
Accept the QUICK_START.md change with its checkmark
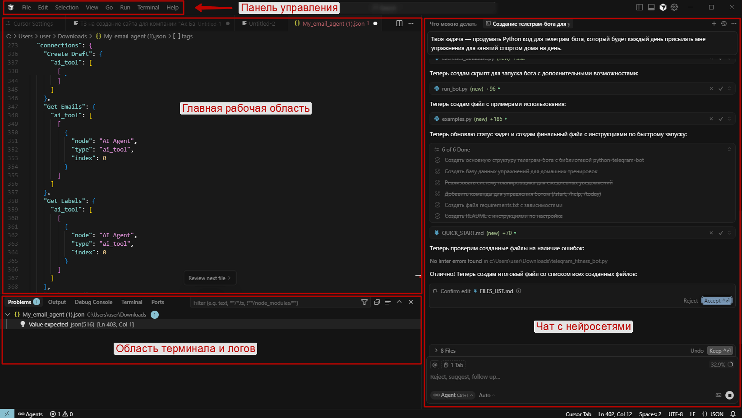[721, 233]
